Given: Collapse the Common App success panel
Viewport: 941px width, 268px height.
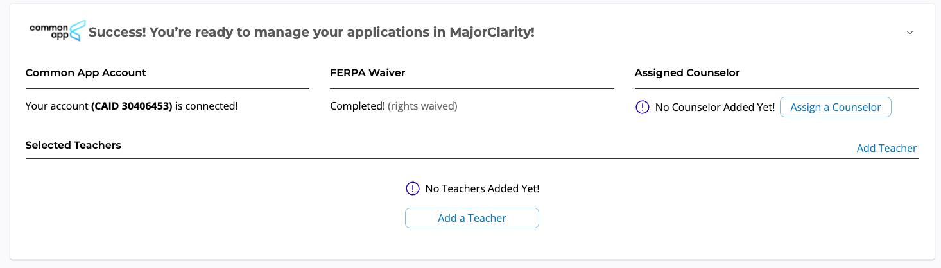Looking at the screenshot, I should tap(910, 33).
